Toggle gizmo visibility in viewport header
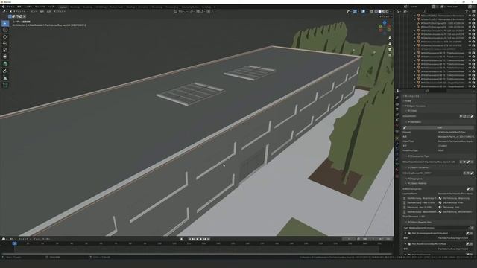Image resolution: width=477 pixels, height=268 pixels. (355, 12)
